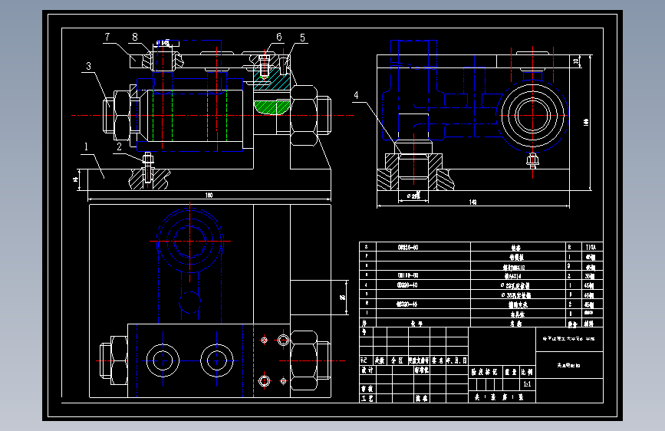Click part balloon number 4
Screen dimensions: 665x431
[x=356, y=95]
